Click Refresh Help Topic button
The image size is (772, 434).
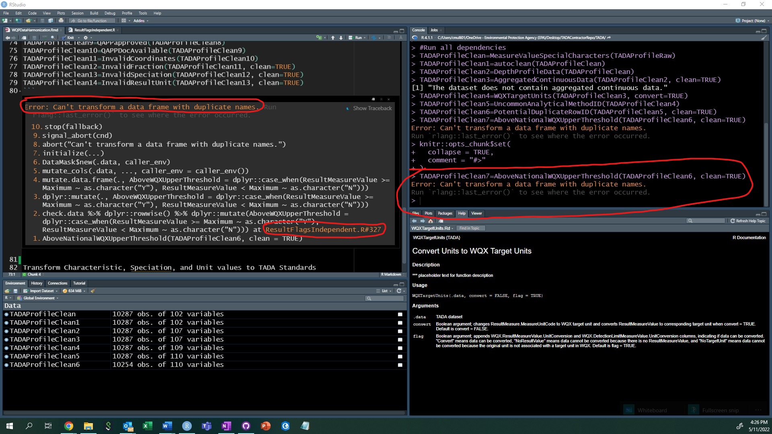(748, 221)
